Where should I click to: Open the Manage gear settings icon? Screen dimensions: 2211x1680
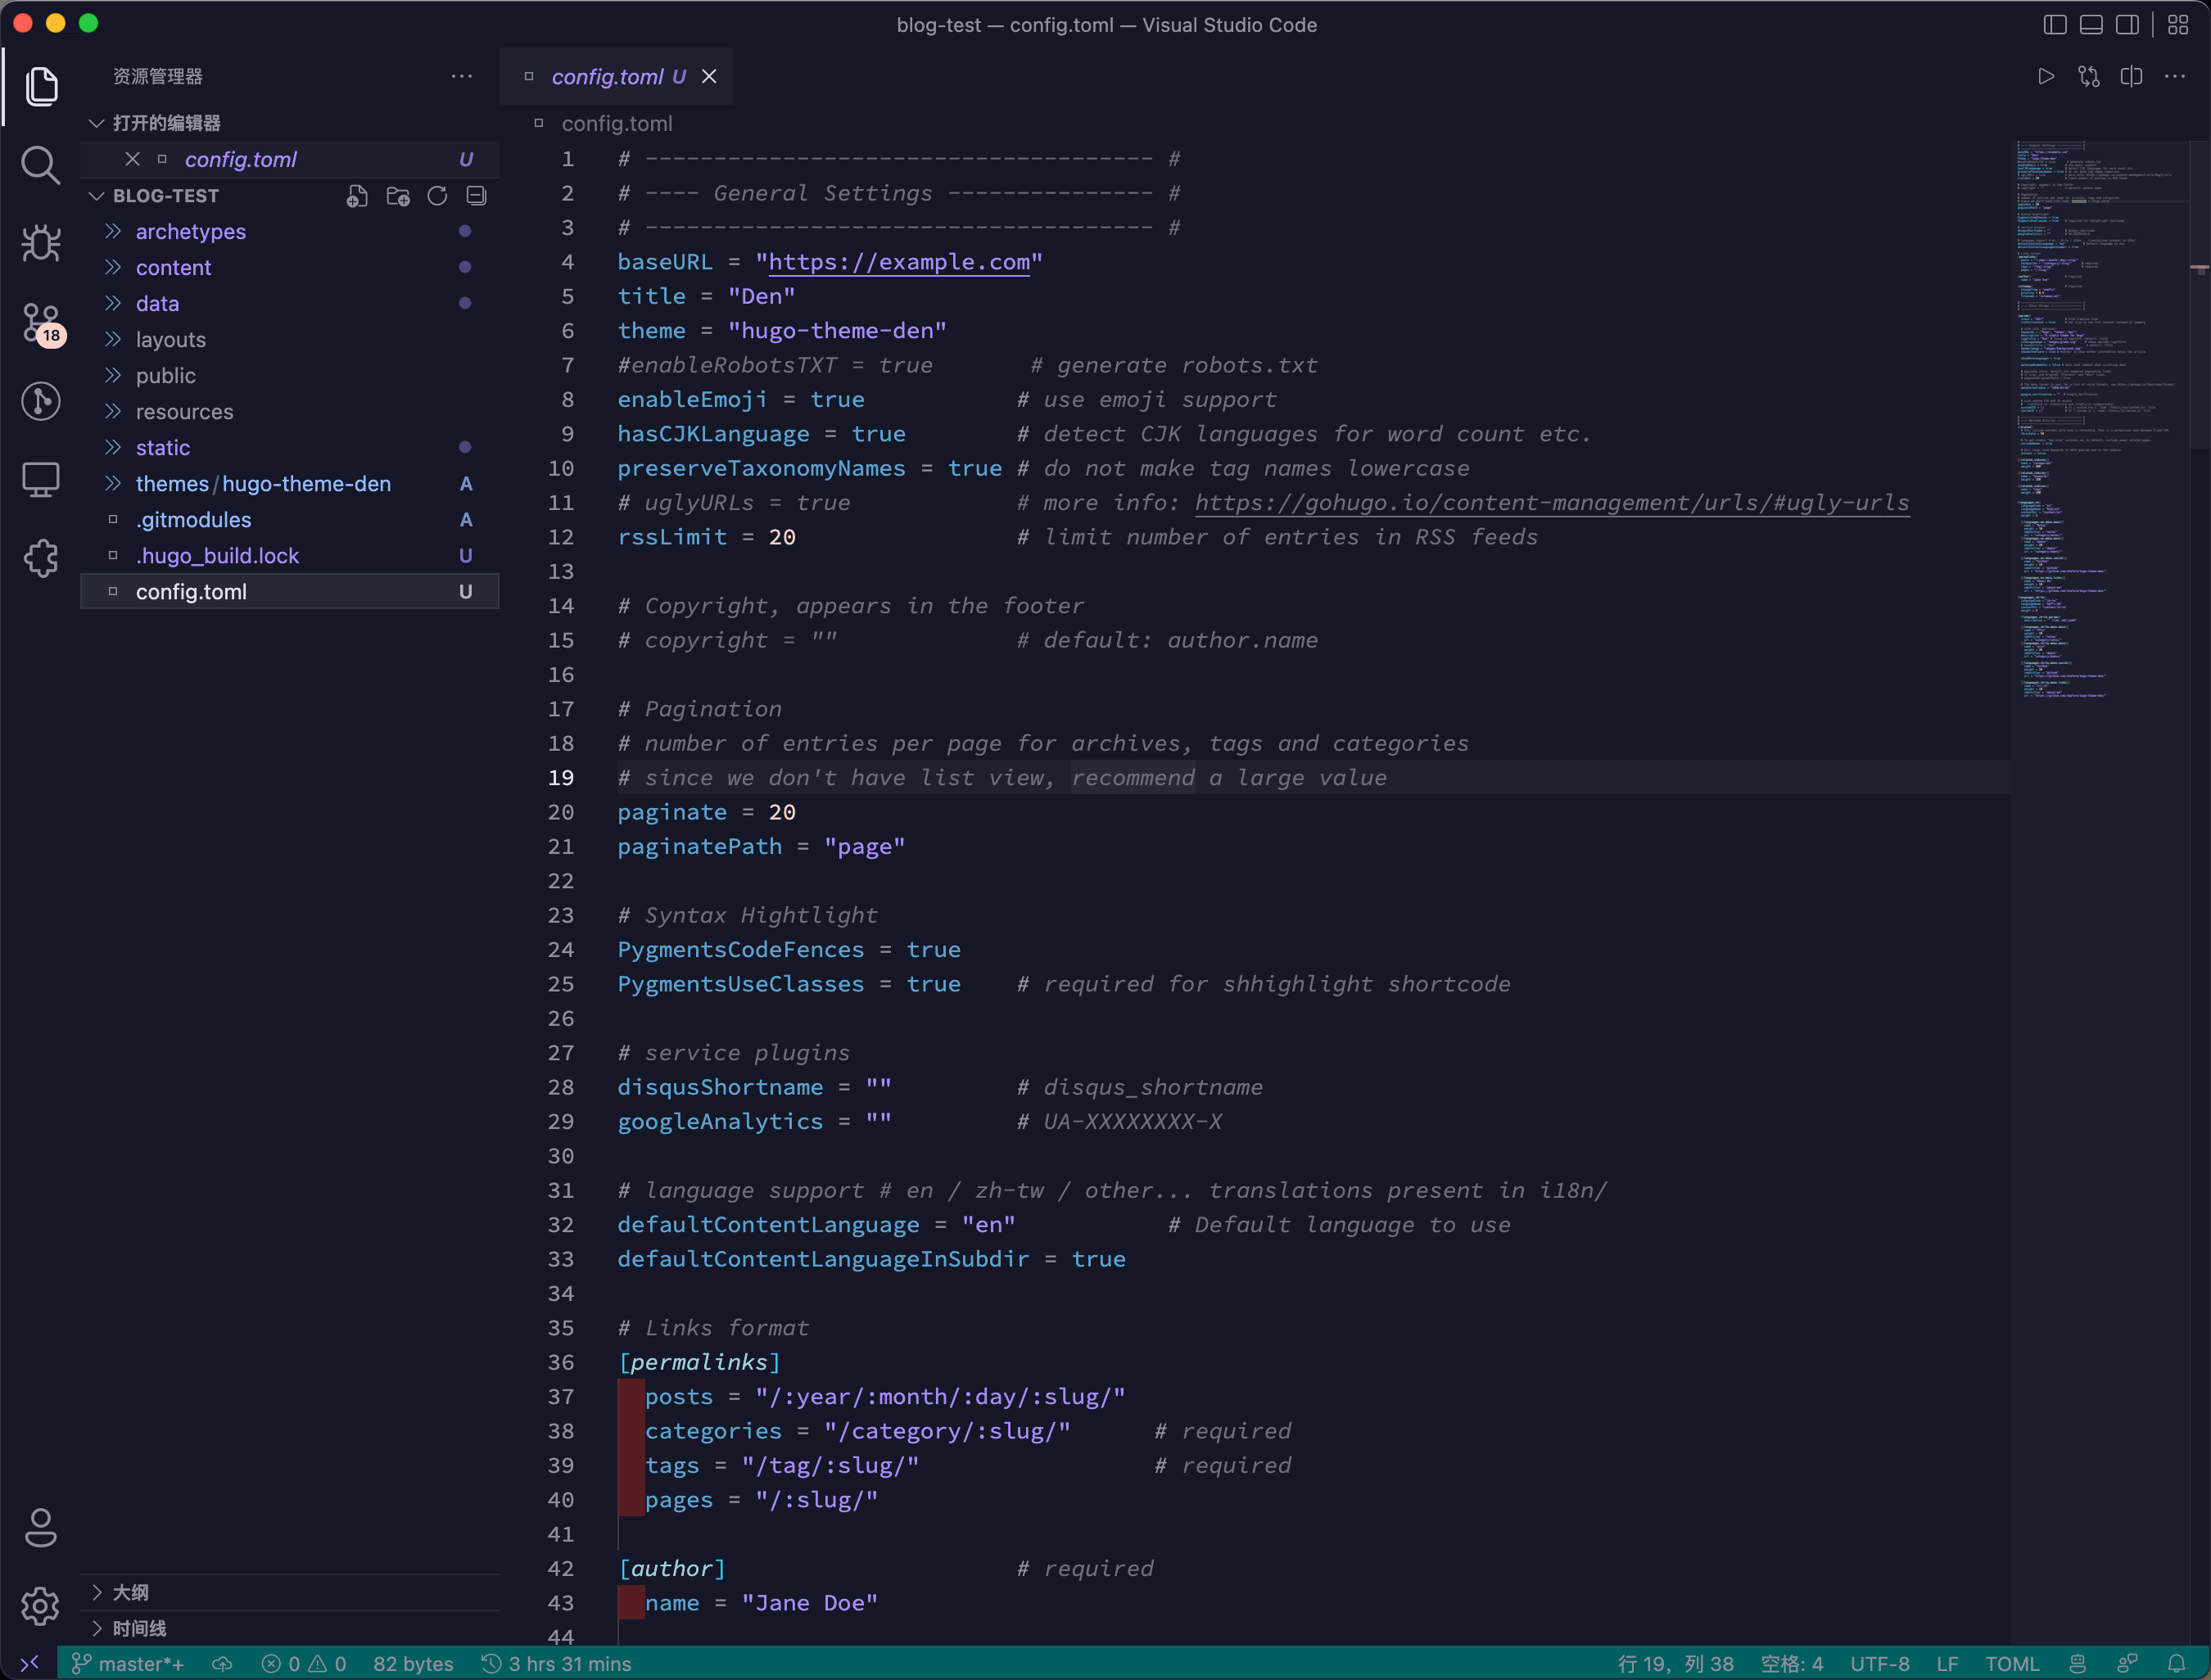(x=40, y=1606)
